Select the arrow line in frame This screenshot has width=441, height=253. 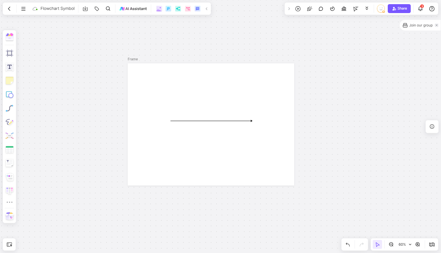pyautogui.click(x=211, y=121)
